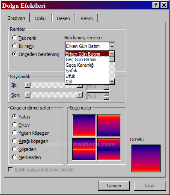
Task: Toggle Şekilli dolgu efektlerini döndür checkbox
Action: coord(10,170)
